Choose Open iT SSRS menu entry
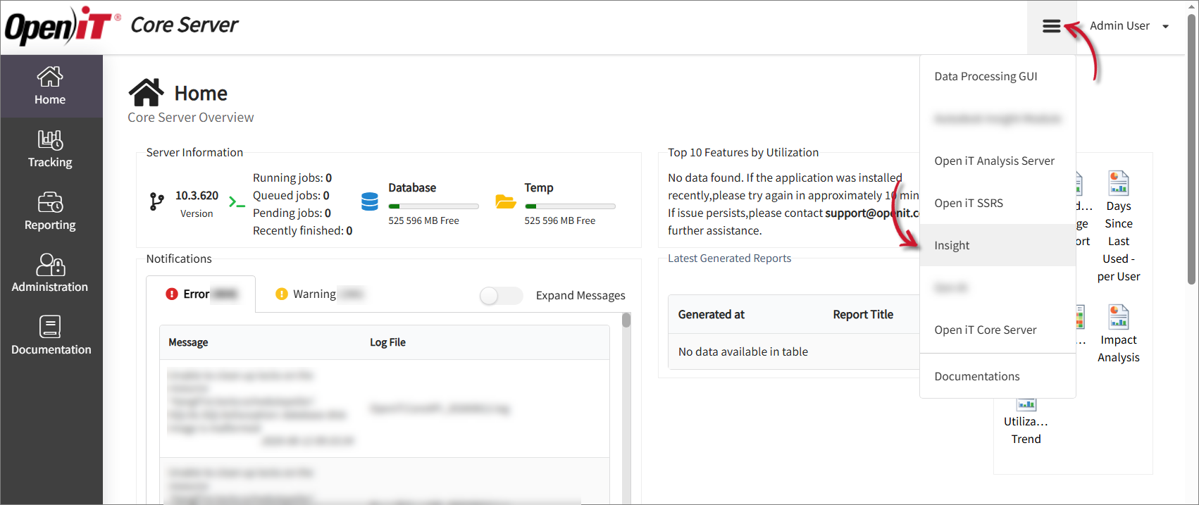Viewport: 1199px width, 505px height. (998, 203)
